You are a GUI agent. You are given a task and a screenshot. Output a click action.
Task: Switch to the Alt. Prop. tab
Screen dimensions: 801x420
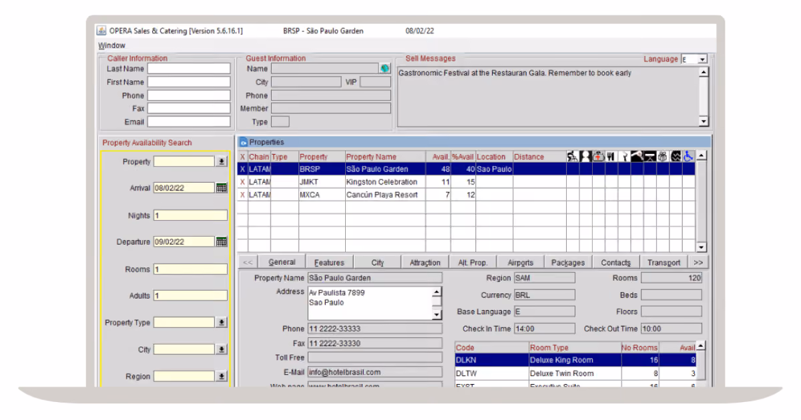coord(473,263)
